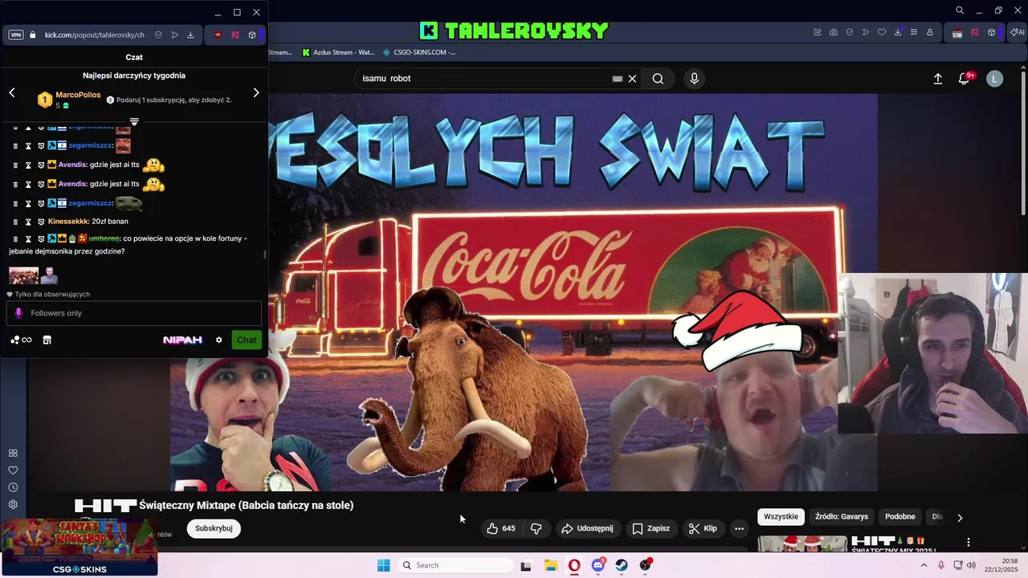The image size is (1028, 578).
Task: Open the YouTube upload/create icon
Action: coord(937,79)
